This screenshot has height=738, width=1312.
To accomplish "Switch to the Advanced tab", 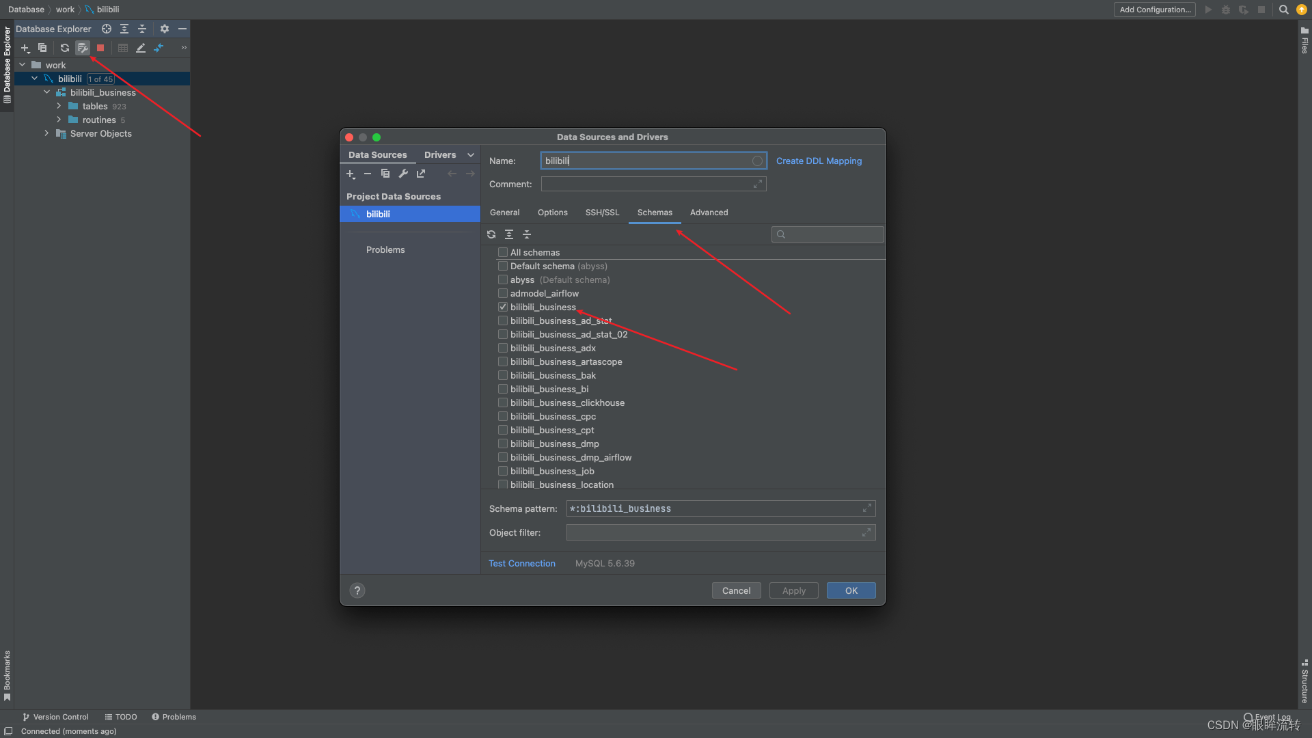I will tap(709, 213).
